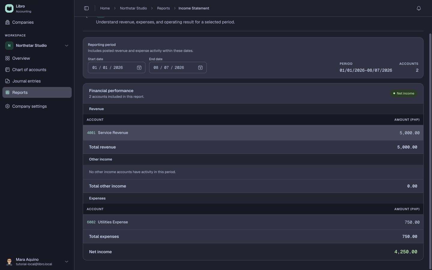The image size is (432, 270).
Task: Open Company settings
Action: click(37, 106)
